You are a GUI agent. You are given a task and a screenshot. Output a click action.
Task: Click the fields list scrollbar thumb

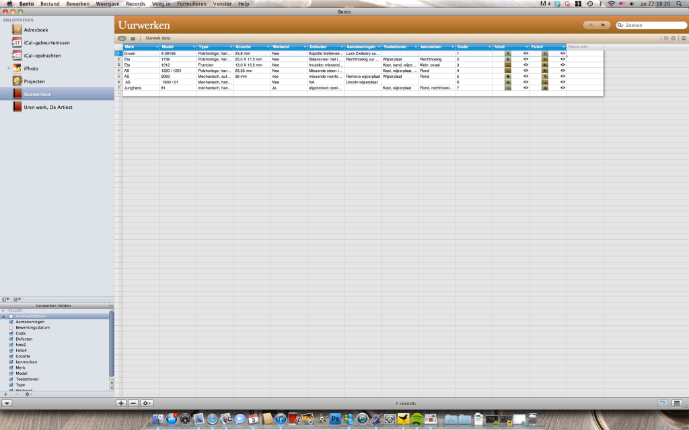112,344
